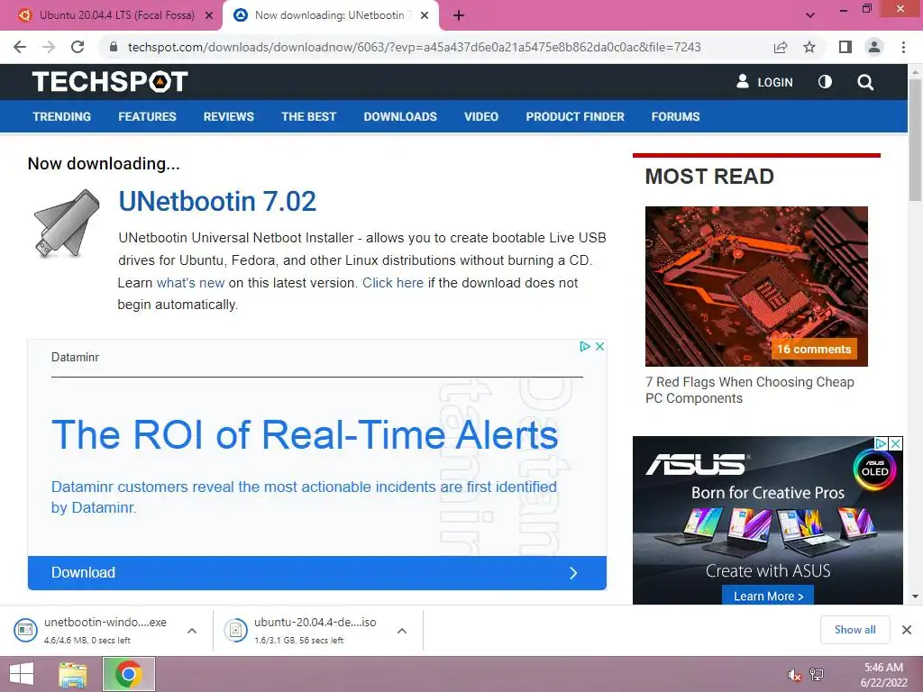Click AdChoices icon on ASUS ad

pos(882,443)
